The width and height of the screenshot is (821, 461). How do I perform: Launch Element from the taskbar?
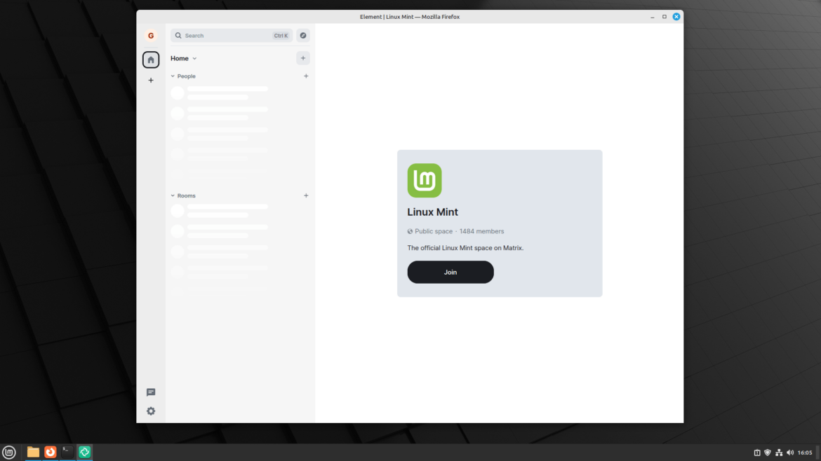84,452
